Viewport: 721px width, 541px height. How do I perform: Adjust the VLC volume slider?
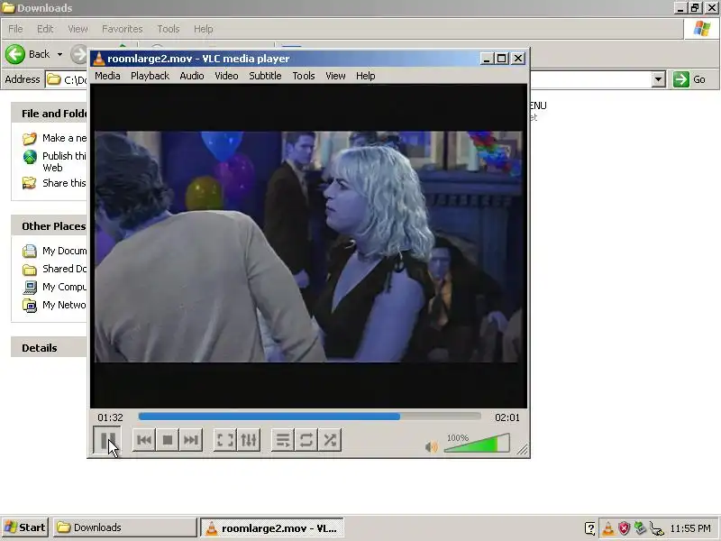(477, 443)
